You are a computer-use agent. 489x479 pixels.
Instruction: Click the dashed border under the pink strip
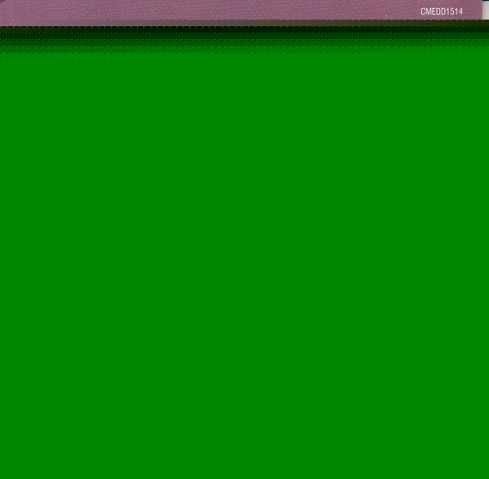pyautogui.click(x=244, y=22)
